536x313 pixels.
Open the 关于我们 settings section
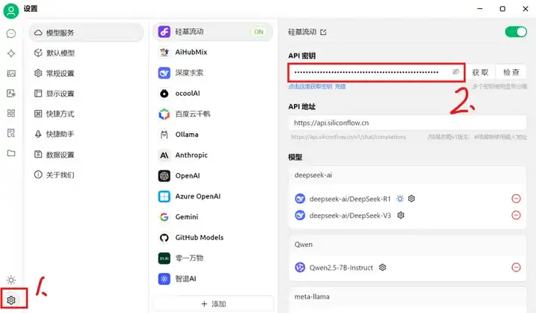pyautogui.click(x=86, y=175)
